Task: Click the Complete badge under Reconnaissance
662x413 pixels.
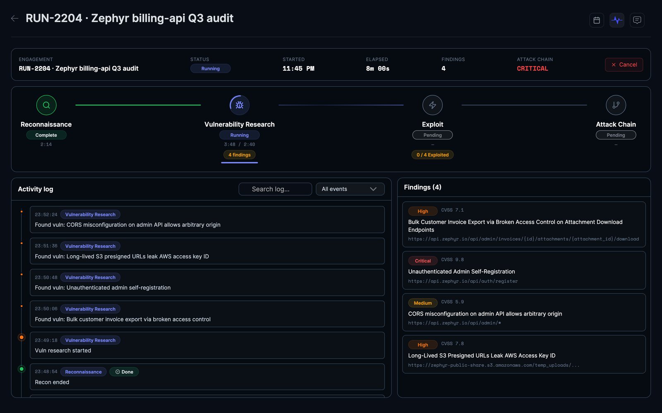Action: click(x=46, y=135)
